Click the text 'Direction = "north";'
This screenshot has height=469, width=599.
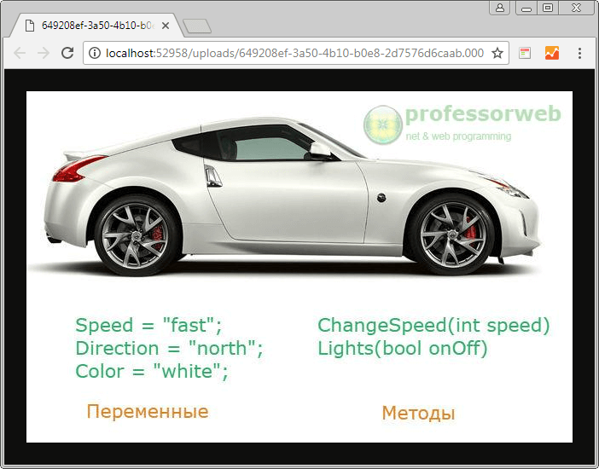pos(169,348)
